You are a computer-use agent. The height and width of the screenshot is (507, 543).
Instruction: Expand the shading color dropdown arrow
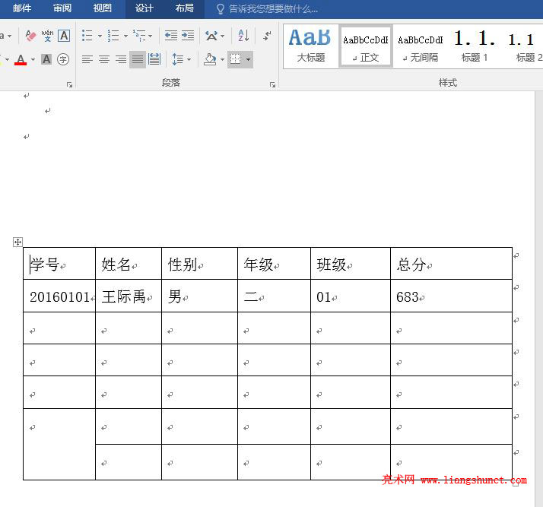222,60
